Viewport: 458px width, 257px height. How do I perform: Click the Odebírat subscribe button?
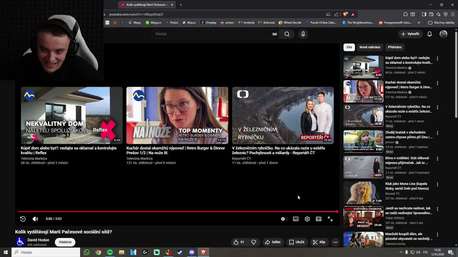(x=65, y=242)
